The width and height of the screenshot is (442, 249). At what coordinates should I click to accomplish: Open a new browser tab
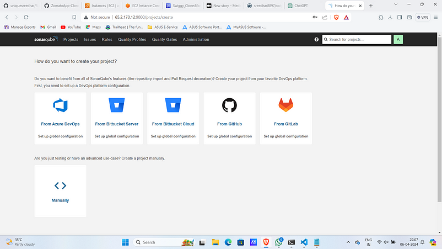pyautogui.click(x=371, y=6)
